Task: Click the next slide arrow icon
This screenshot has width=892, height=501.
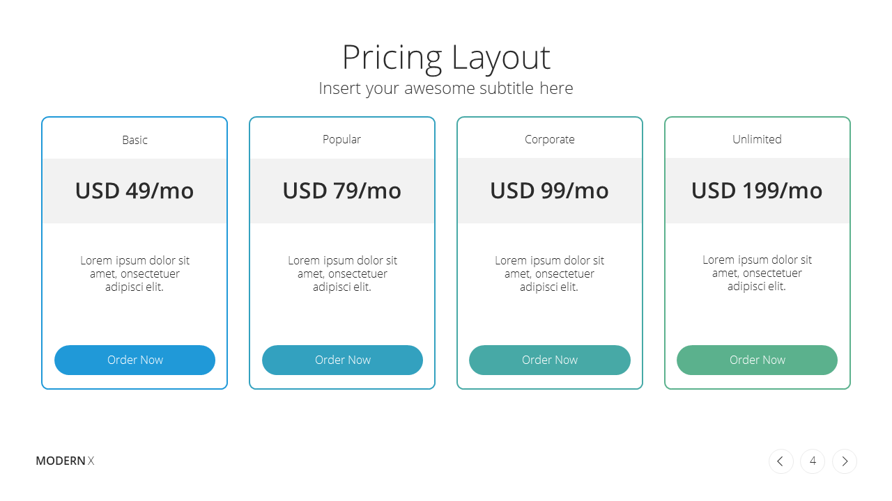Action: coord(845,461)
